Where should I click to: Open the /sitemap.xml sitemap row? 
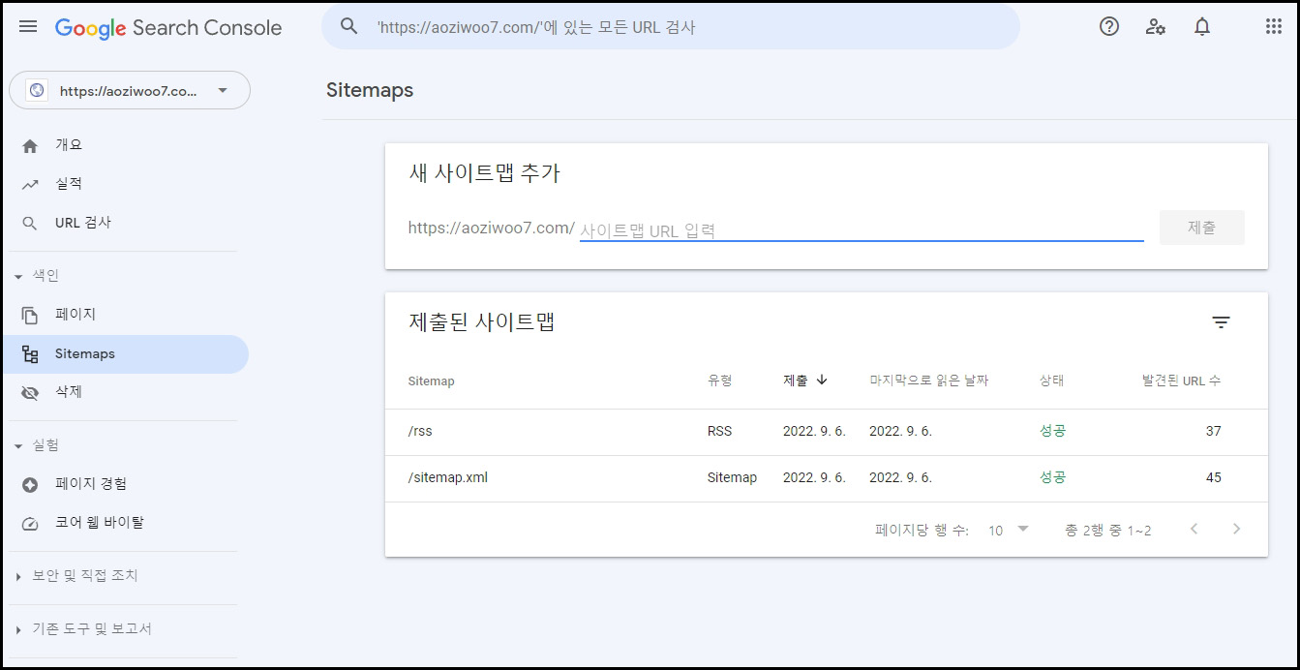tap(827, 478)
